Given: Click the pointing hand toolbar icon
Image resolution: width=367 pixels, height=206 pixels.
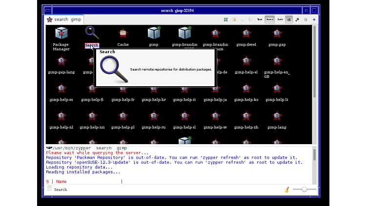Looking at the screenshot, I should pos(234,19).
